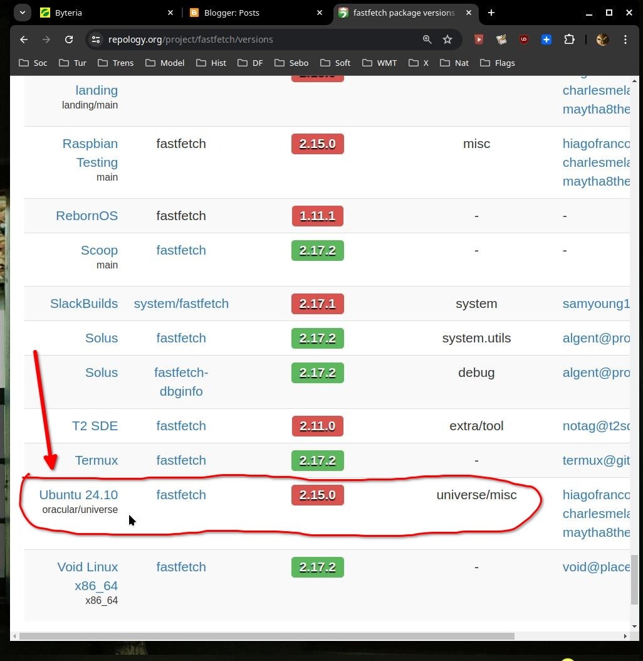This screenshot has width=643, height=661.
Task: Open site information icon in address bar
Action: pos(96,40)
